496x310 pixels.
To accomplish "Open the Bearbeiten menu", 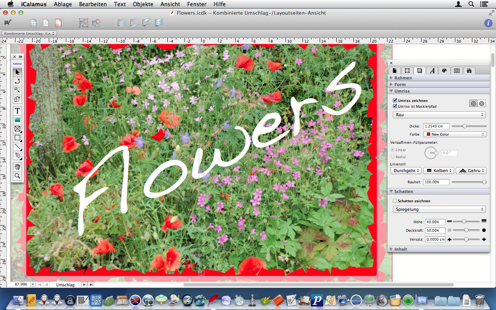I will 93,4.
